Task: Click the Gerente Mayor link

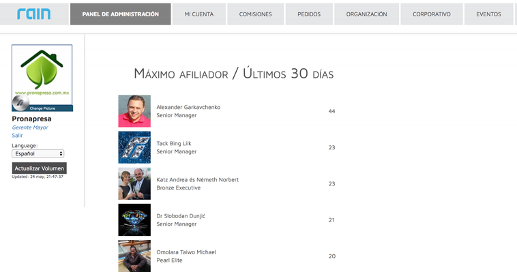Action: (30, 127)
